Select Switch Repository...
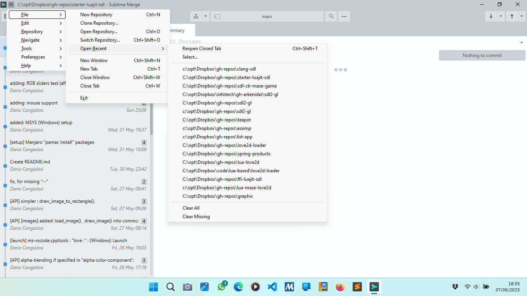527x296 pixels. coord(118,40)
